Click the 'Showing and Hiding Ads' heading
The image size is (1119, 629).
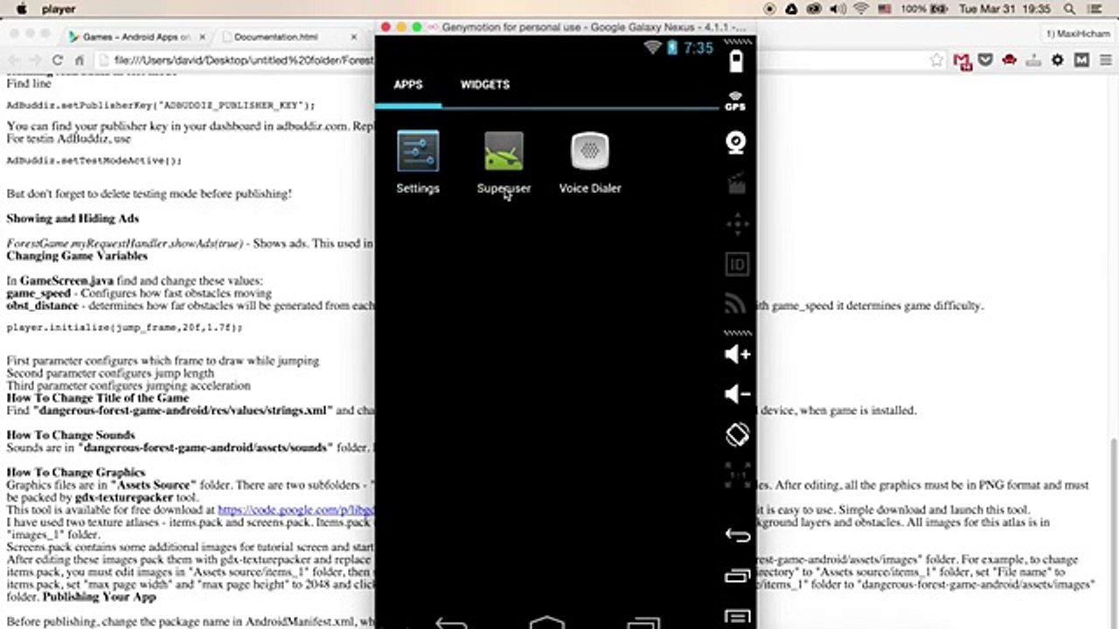click(73, 218)
